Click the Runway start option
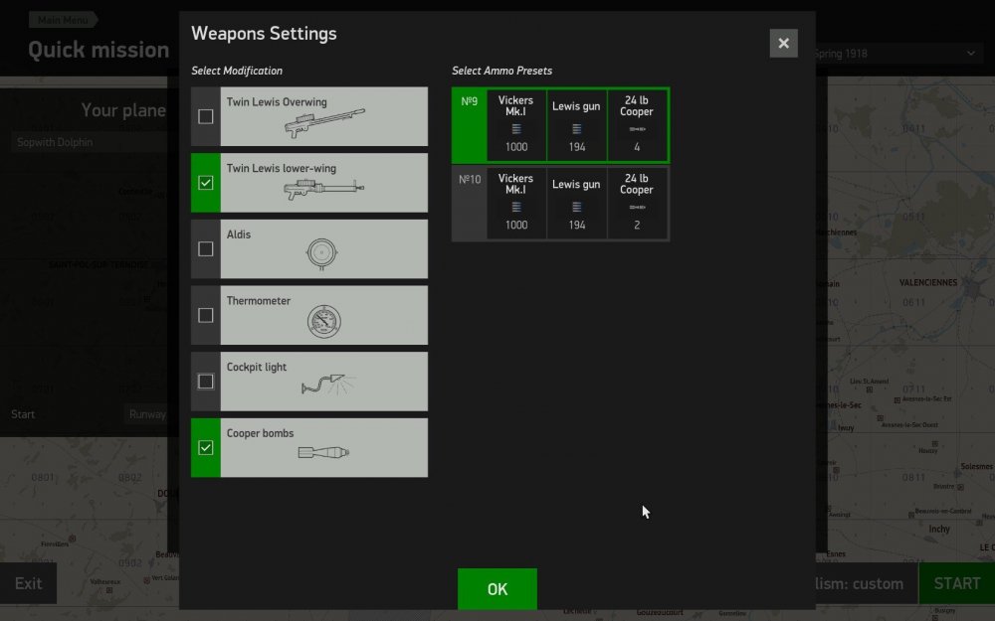 [x=146, y=414]
